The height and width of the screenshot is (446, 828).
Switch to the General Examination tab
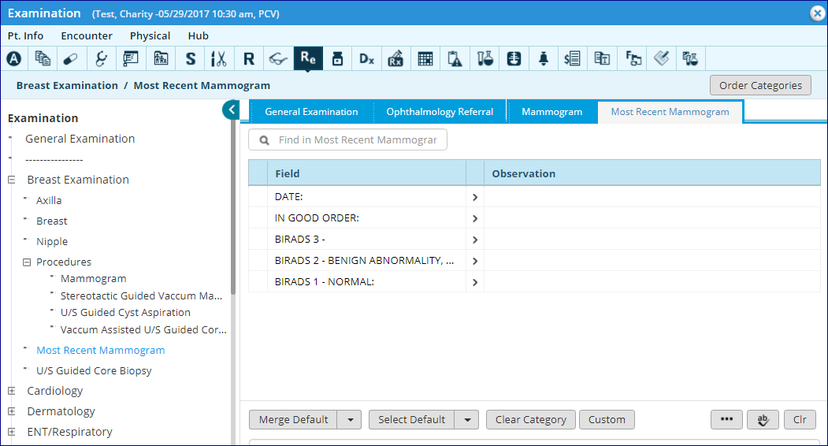[311, 112]
